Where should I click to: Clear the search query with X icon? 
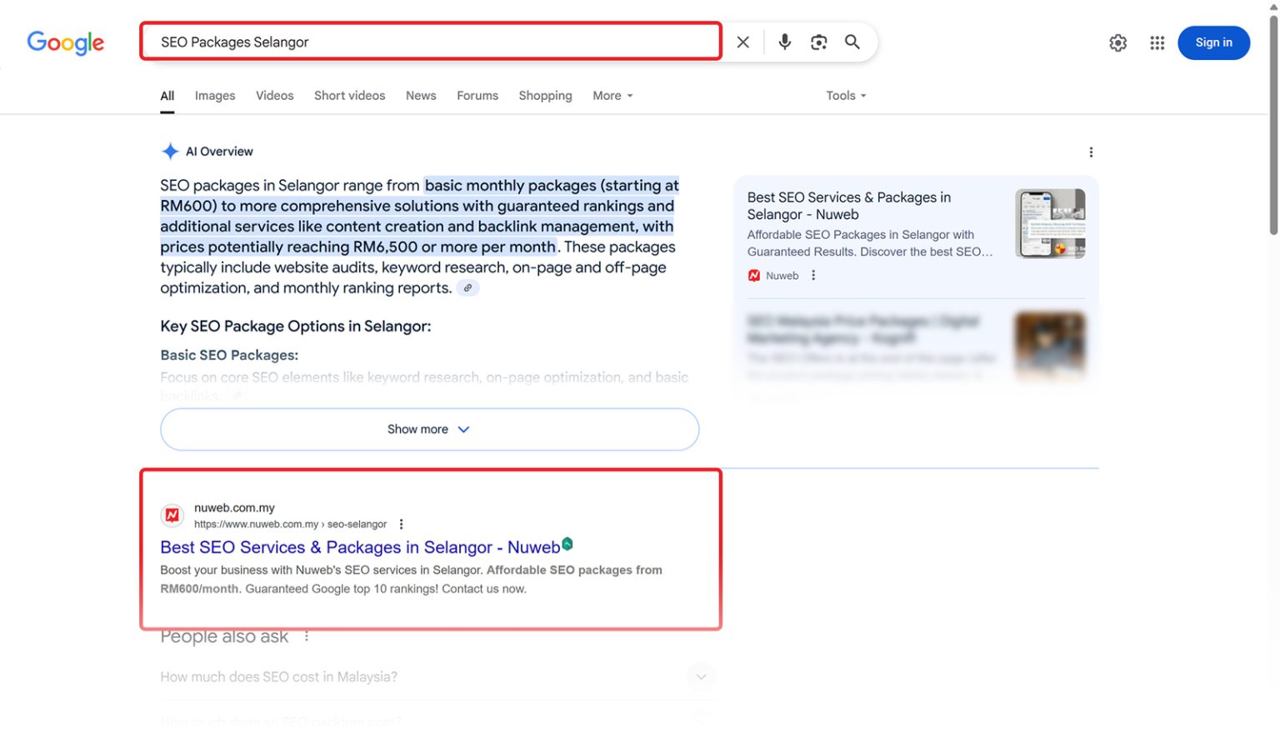point(742,42)
